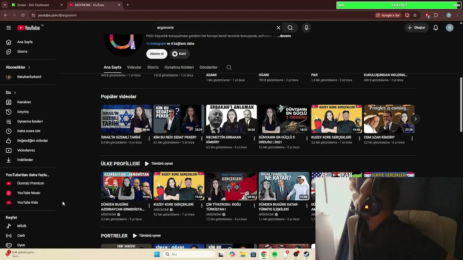Open YouTube Kids from sidebar
463x260 pixels.
[28, 203]
